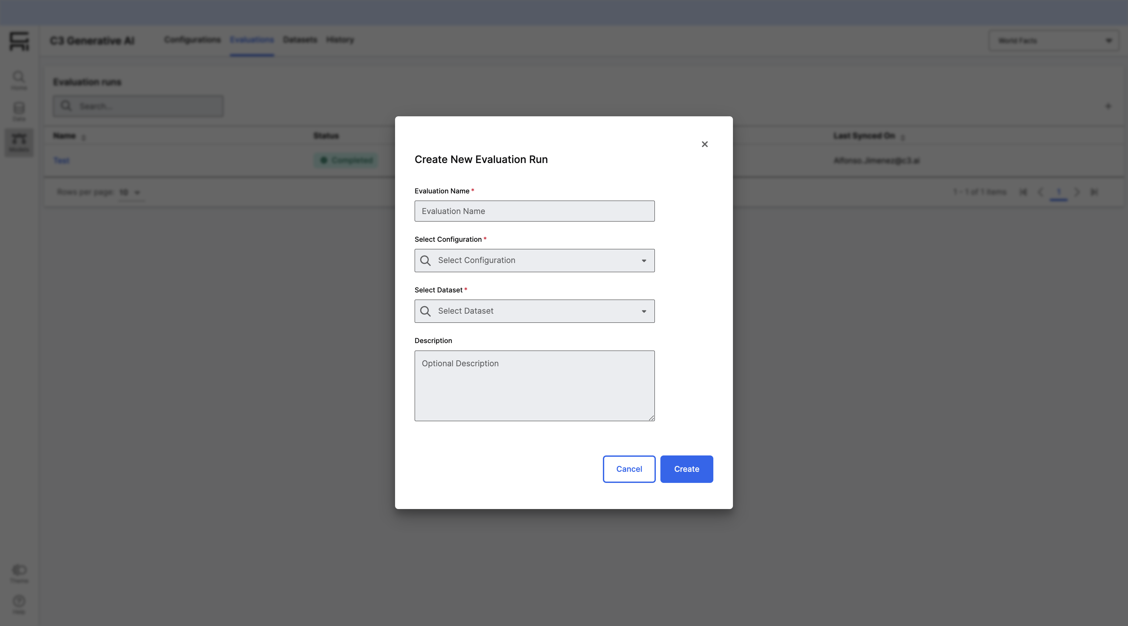Image resolution: width=1128 pixels, height=626 pixels.
Task: Click the Cancel button
Action: click(629, 469)
